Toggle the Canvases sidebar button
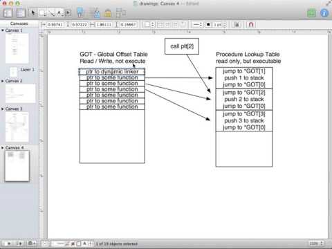Screen dimensions: 332x249 click(x=8, y=13)
